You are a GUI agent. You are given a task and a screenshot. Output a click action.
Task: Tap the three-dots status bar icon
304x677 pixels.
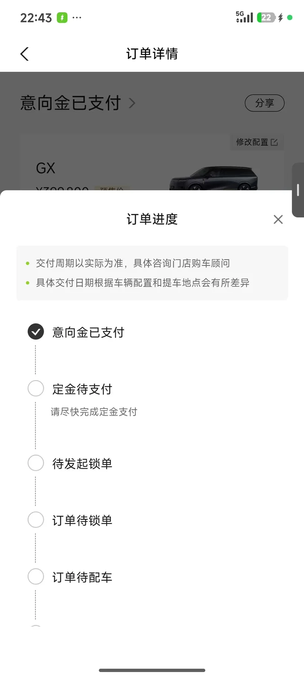[x=77, y=18]
